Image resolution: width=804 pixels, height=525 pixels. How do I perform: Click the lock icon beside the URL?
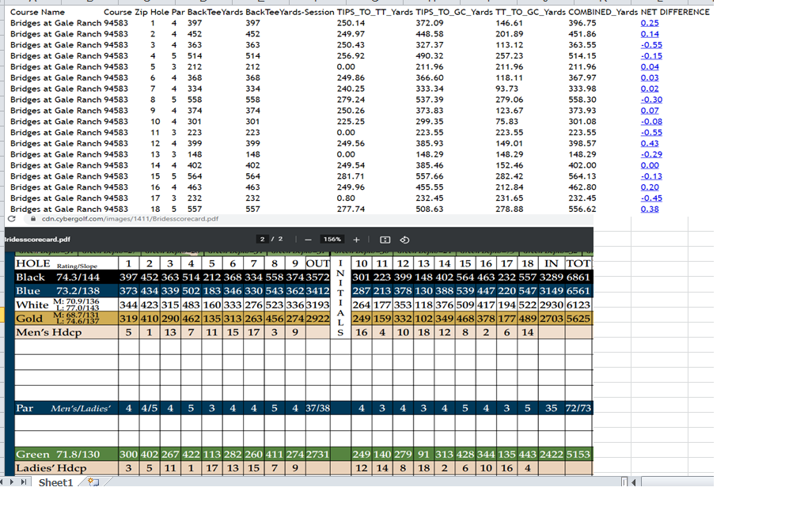click(32, 219)
